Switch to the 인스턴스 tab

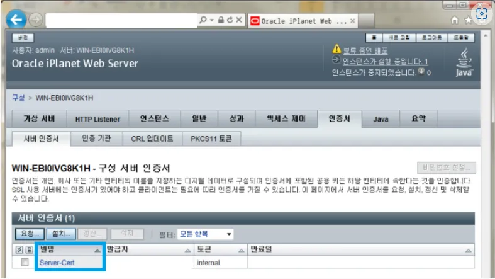[154, 119]
